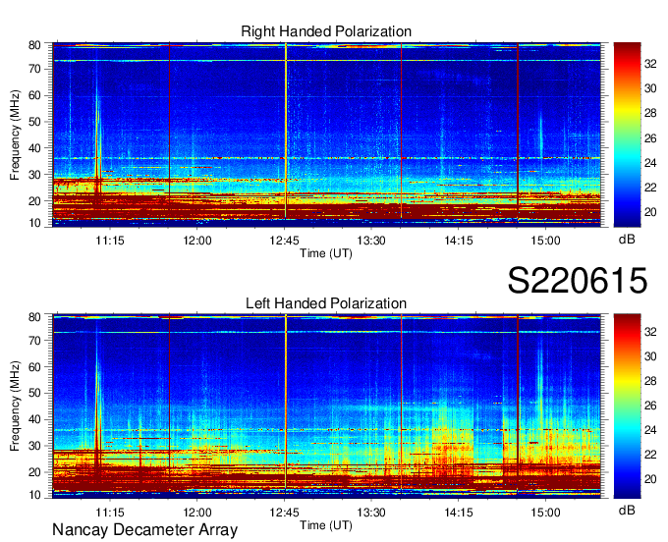Click 20 MHz tick label on Right Handed plot
The image size is (668, 542).
tap(34, 201)
